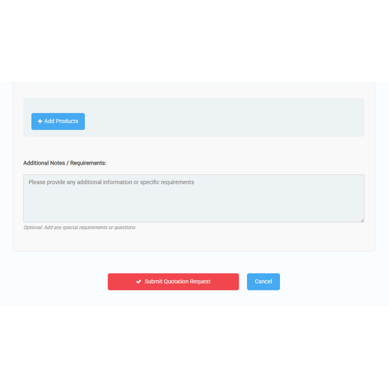Click the plus icon on Add Products
The height and width of the screenshot is (389, 389).
tap(40, 121)
